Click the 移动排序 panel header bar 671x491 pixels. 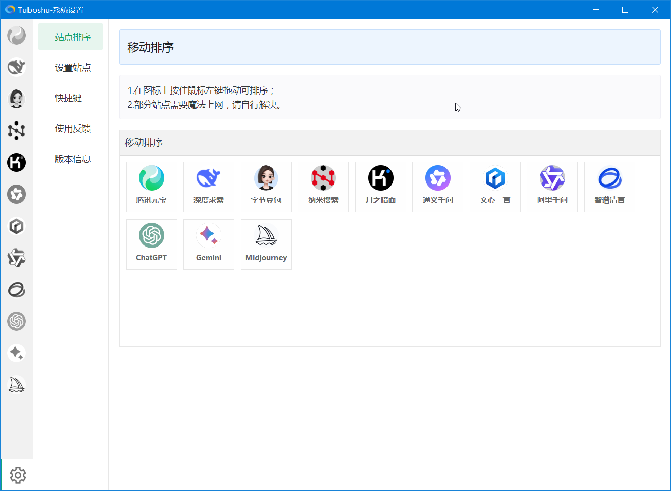pos(390,143)
